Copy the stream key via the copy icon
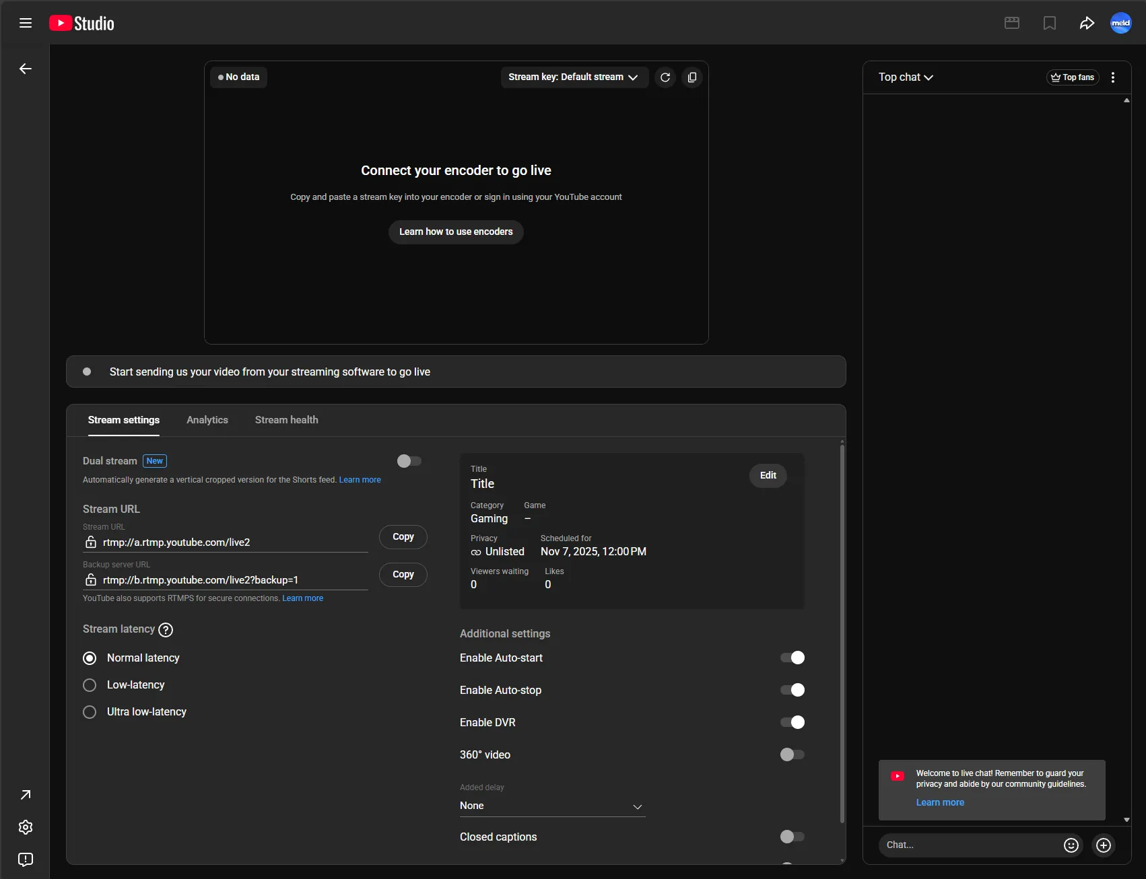Image resolution: width=1146 pixels, height=879 pixels. click(x=692, y=77)
